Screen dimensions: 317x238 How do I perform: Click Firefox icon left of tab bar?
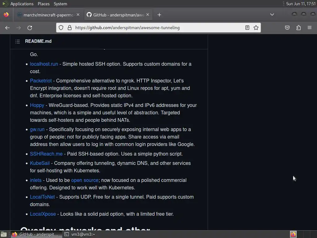6,15
